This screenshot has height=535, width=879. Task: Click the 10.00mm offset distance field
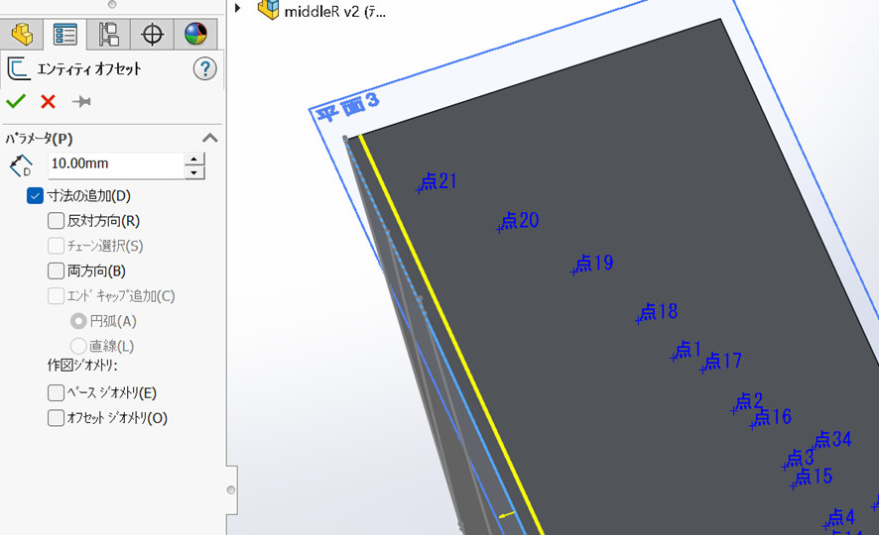115,165
